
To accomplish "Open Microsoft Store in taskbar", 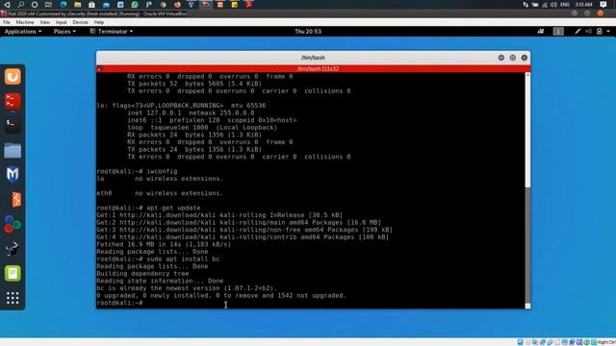I will pyautogui.click(x=91, y=4).
